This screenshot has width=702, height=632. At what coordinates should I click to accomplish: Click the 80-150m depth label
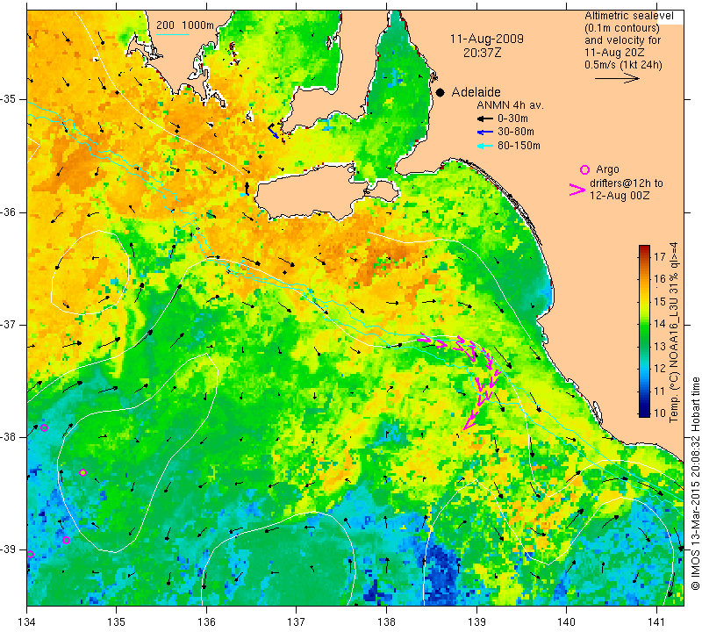click(x=519, y=146)
